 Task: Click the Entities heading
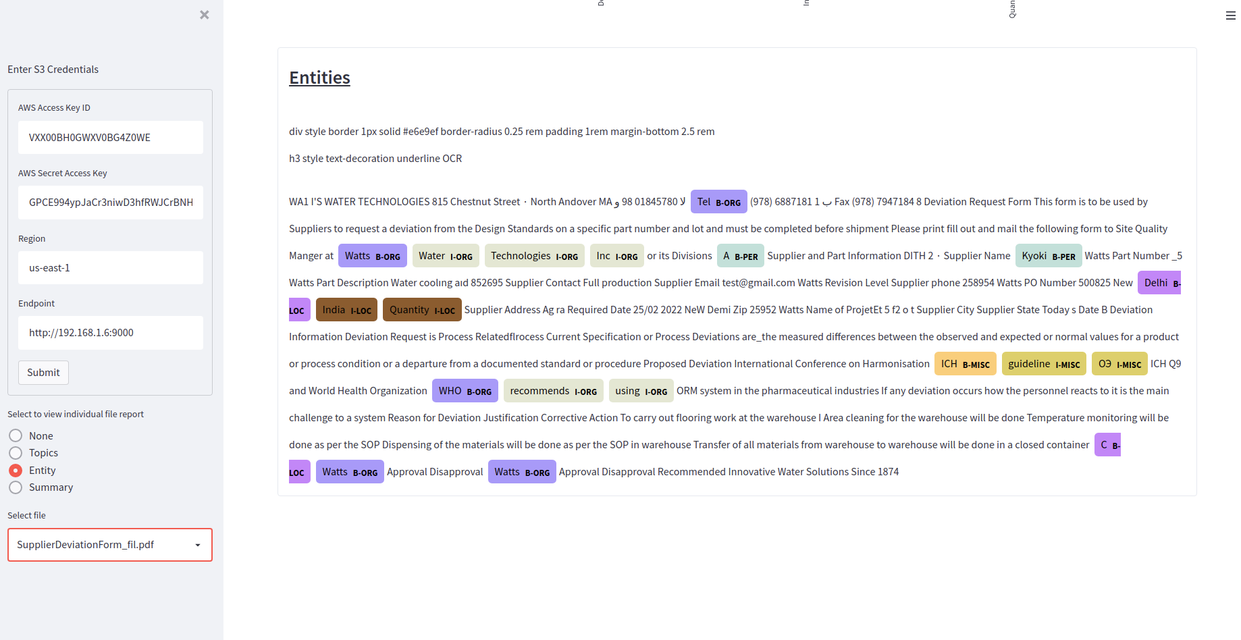pos(319,78)
